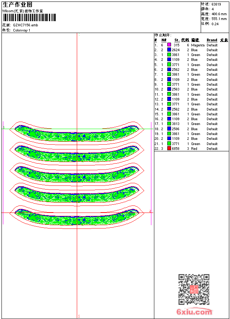Screen dimensions: 230x319
Task: Click the red swatch in row 22
Action: 169,148
